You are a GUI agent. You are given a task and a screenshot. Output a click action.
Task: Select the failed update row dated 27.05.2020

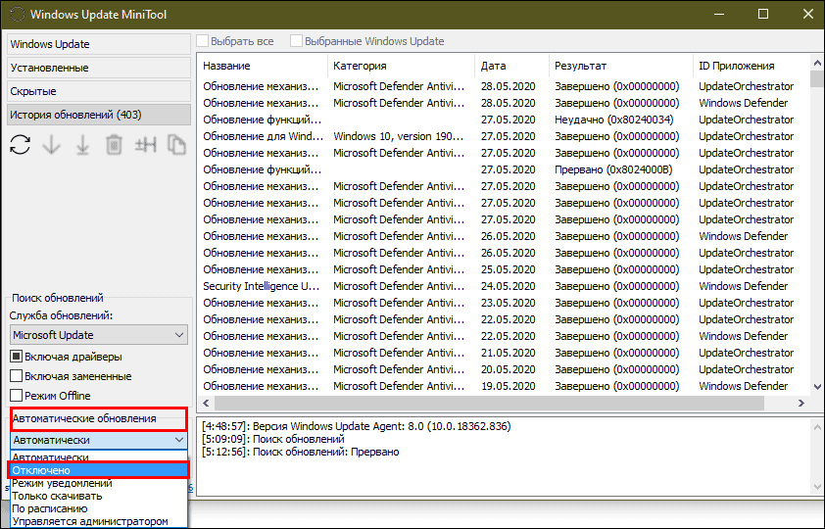click(x=441, y=120)
